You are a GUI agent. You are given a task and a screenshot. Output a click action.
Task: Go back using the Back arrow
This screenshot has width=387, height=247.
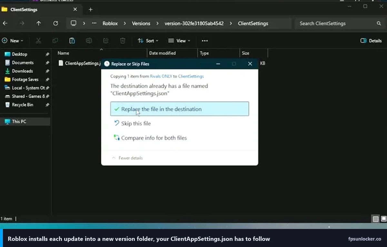5,23
